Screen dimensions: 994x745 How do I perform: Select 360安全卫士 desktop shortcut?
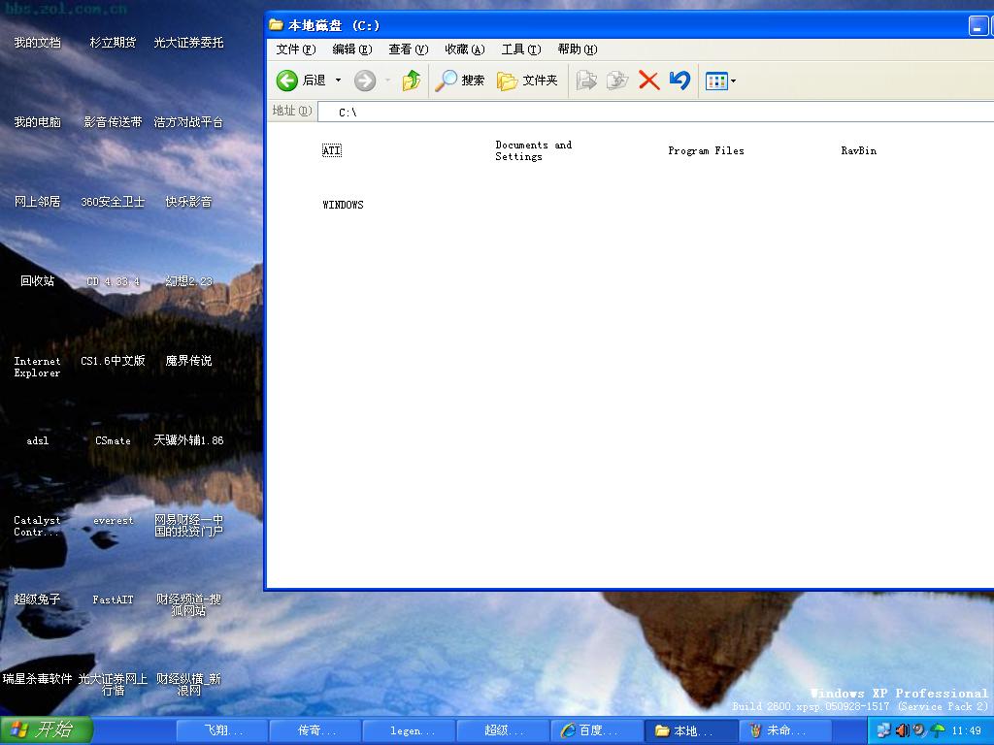(113, 202)
